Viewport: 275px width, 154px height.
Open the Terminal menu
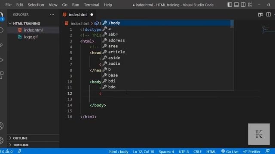click(x=91, y=5)
